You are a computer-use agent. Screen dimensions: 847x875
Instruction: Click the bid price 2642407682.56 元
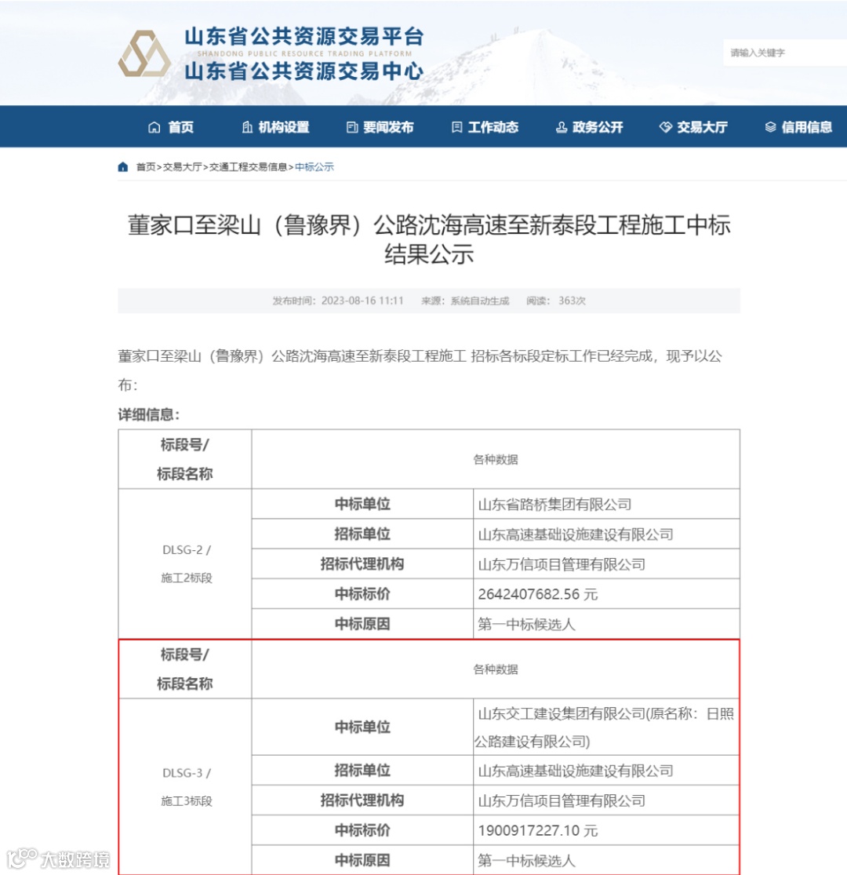[537, 594]
